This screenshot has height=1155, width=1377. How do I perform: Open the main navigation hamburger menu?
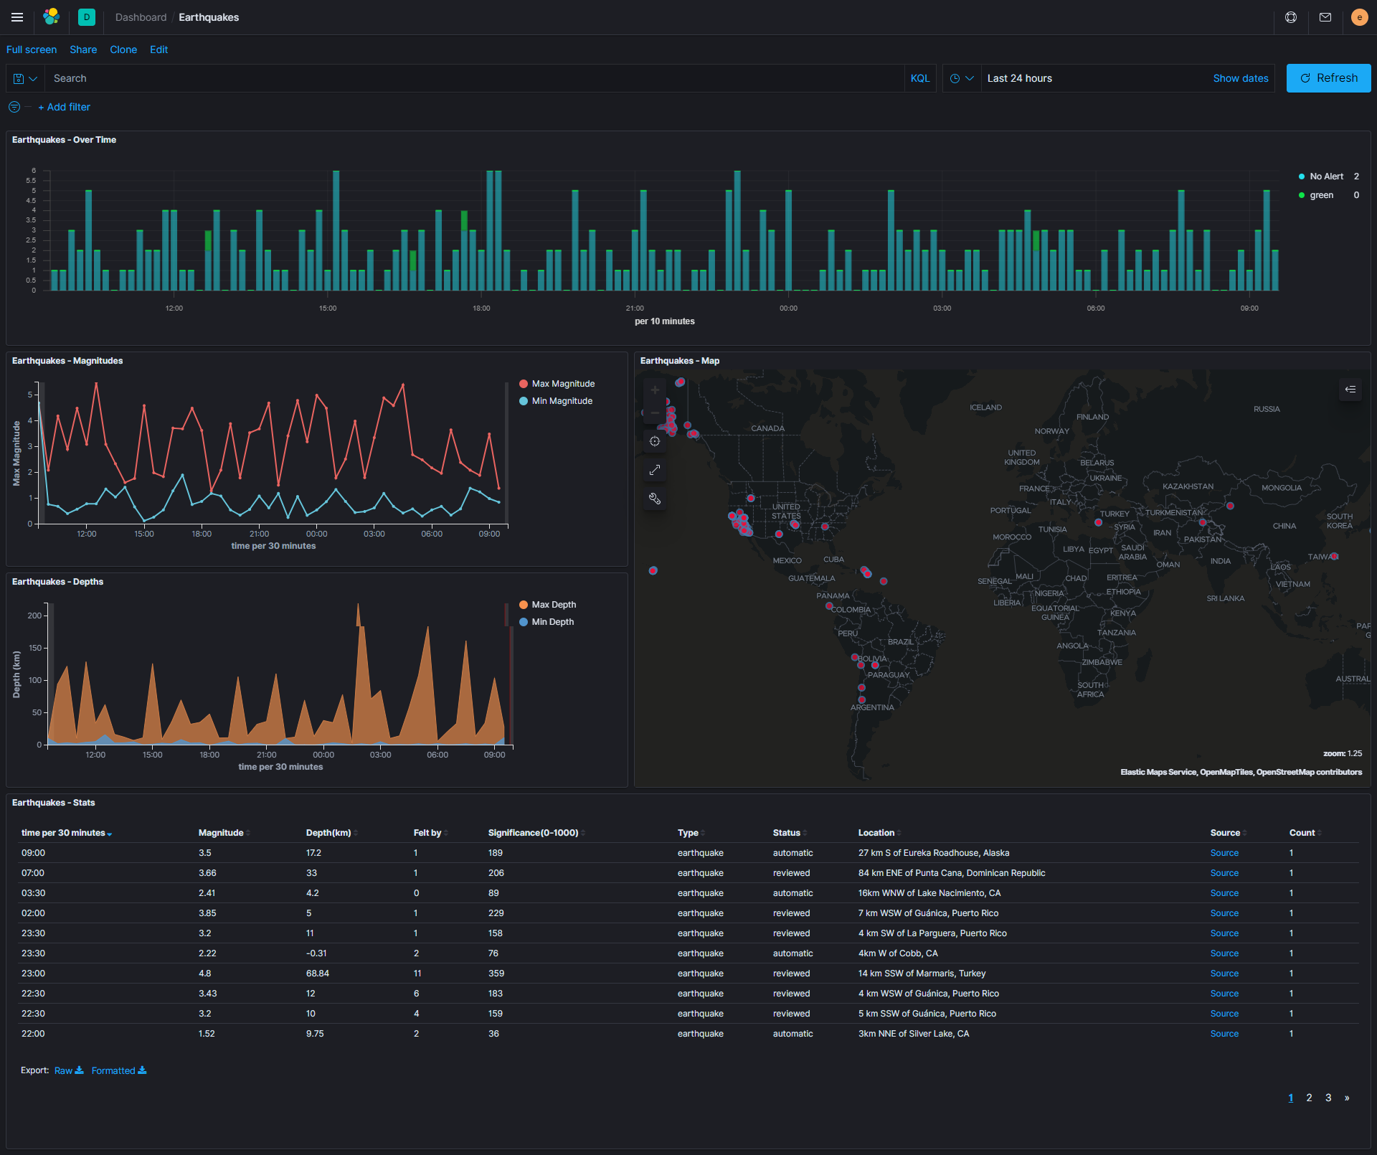(x=16, y=17)
